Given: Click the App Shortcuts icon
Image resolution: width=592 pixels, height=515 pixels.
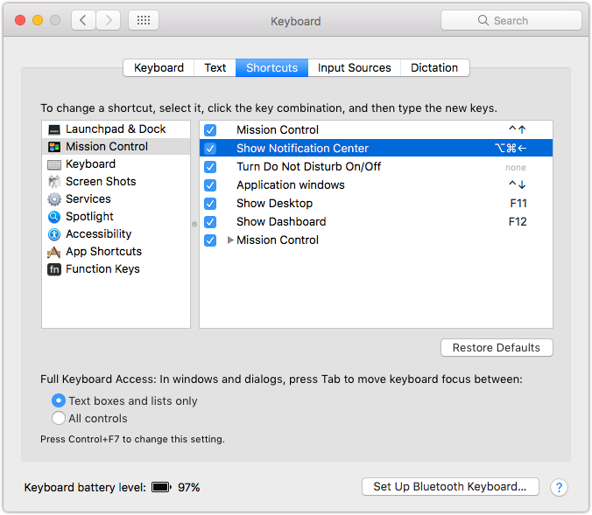Looking at the screenshot, I should [x=54, y=252].
